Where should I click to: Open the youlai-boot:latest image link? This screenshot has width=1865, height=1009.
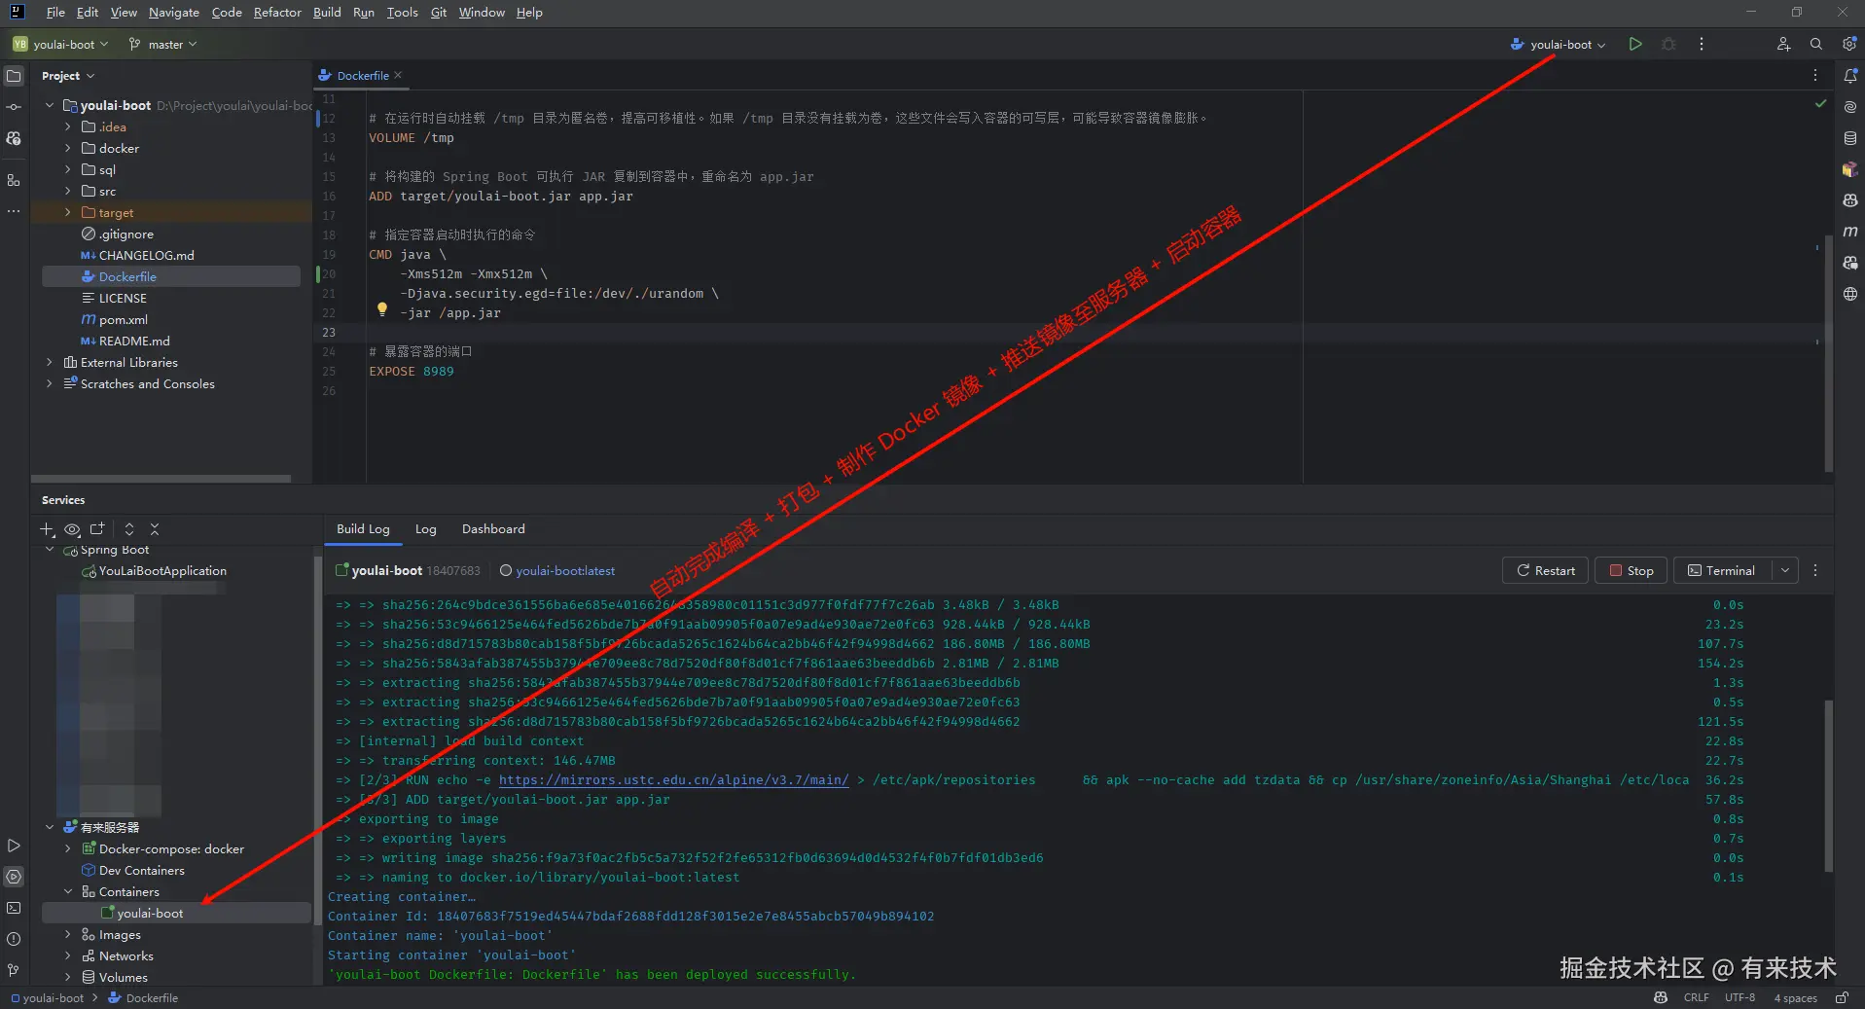(x=565, y=571)
